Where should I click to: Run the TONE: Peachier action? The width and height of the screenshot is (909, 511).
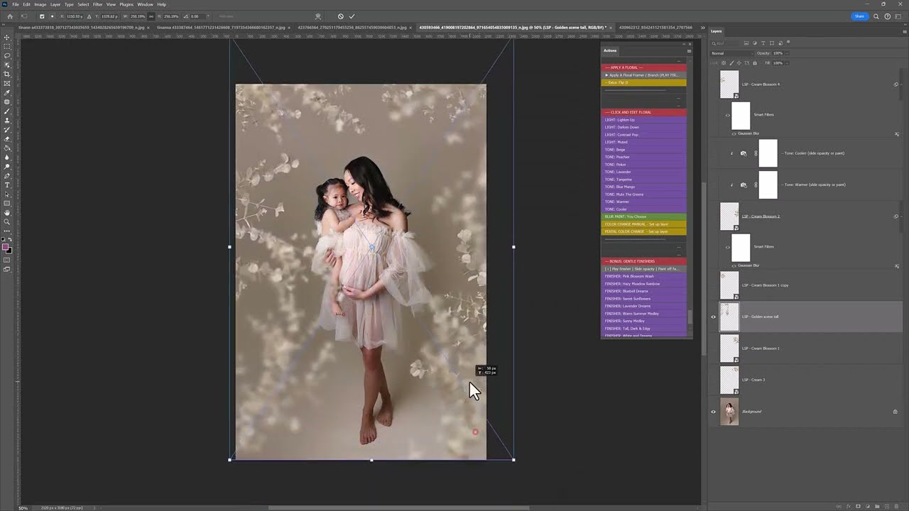click(617, 157)
